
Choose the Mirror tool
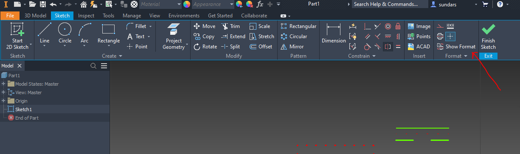292,47
